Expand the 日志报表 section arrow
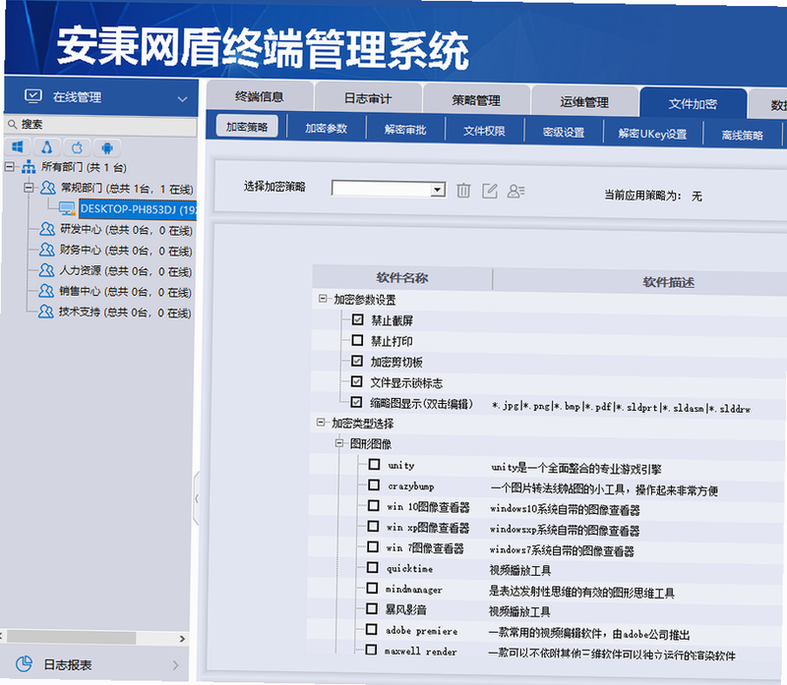 (176, 665)
